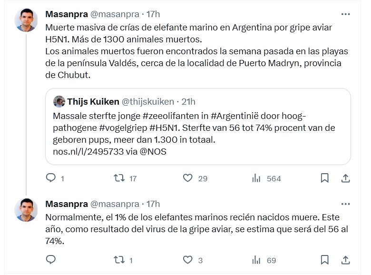Bookmark the second Masanpra tweet
Viewport: 371px width, 275px height.
tap(324, 260)
